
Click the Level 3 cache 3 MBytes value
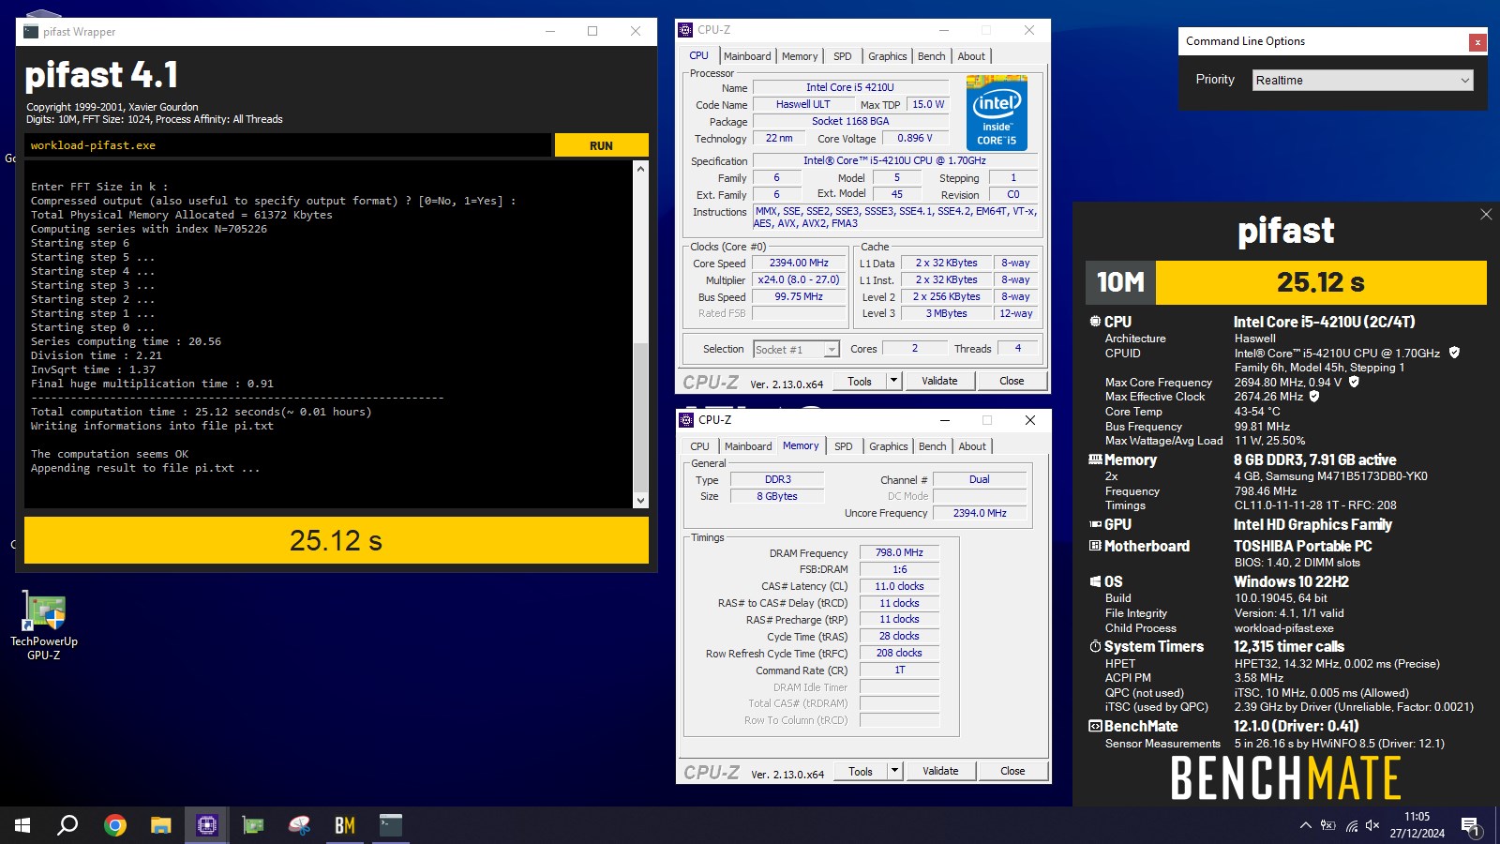(x=946, y=314)
